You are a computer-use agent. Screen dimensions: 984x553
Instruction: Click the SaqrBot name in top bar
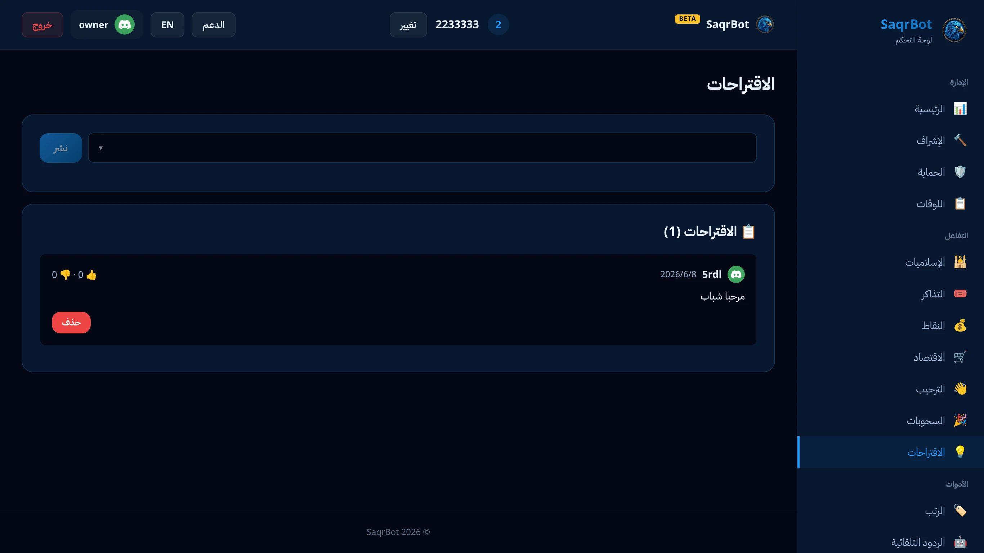(x=727, y=24)
